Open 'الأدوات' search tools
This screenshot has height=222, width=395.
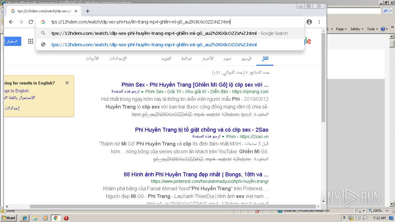pyautogui.click(x=92, y=59)
